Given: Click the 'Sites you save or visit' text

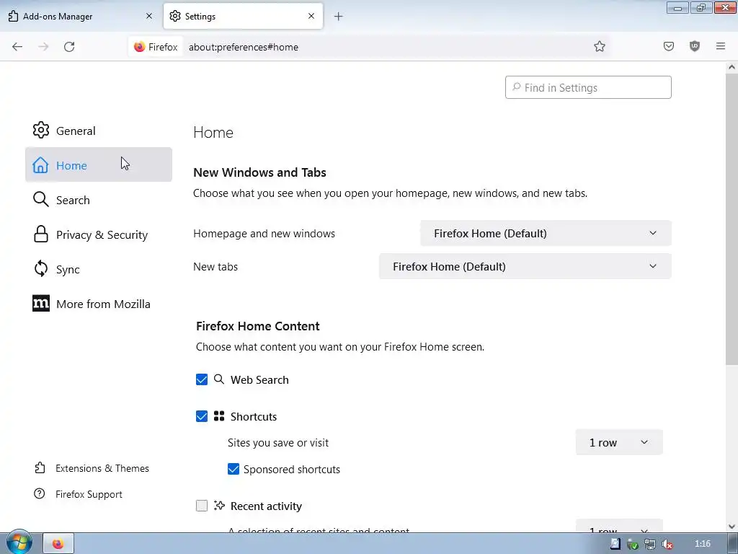Looking at the screenshot, I should coord(278,443).
